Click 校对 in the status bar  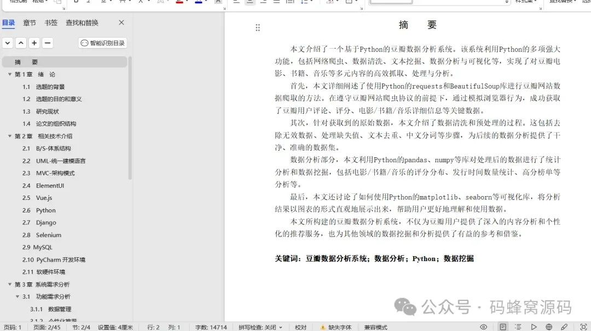(x=300, y=327)
